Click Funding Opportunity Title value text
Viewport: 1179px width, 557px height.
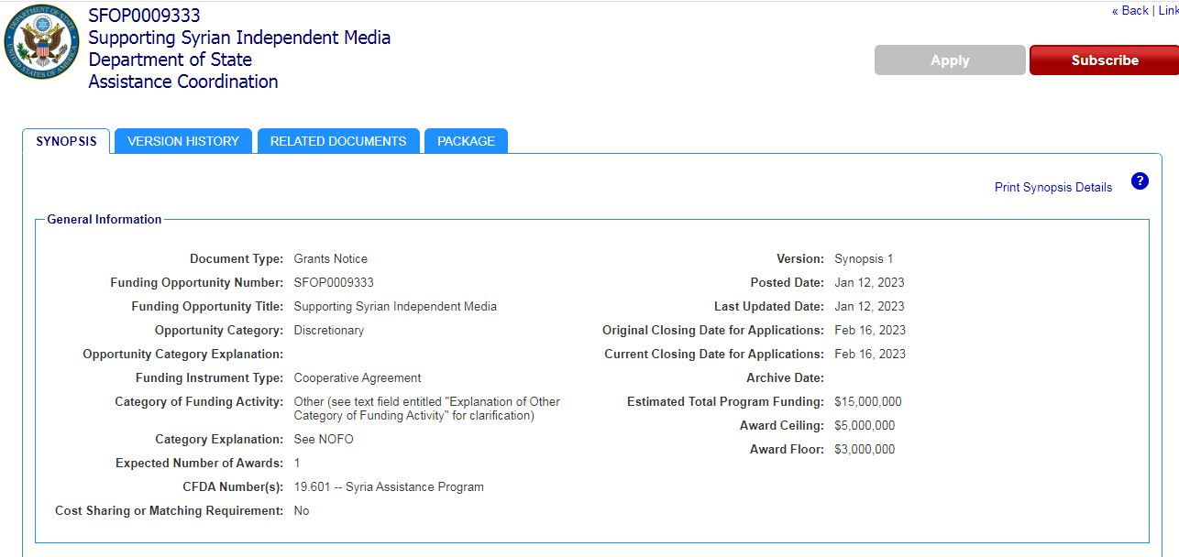(395, 307)
